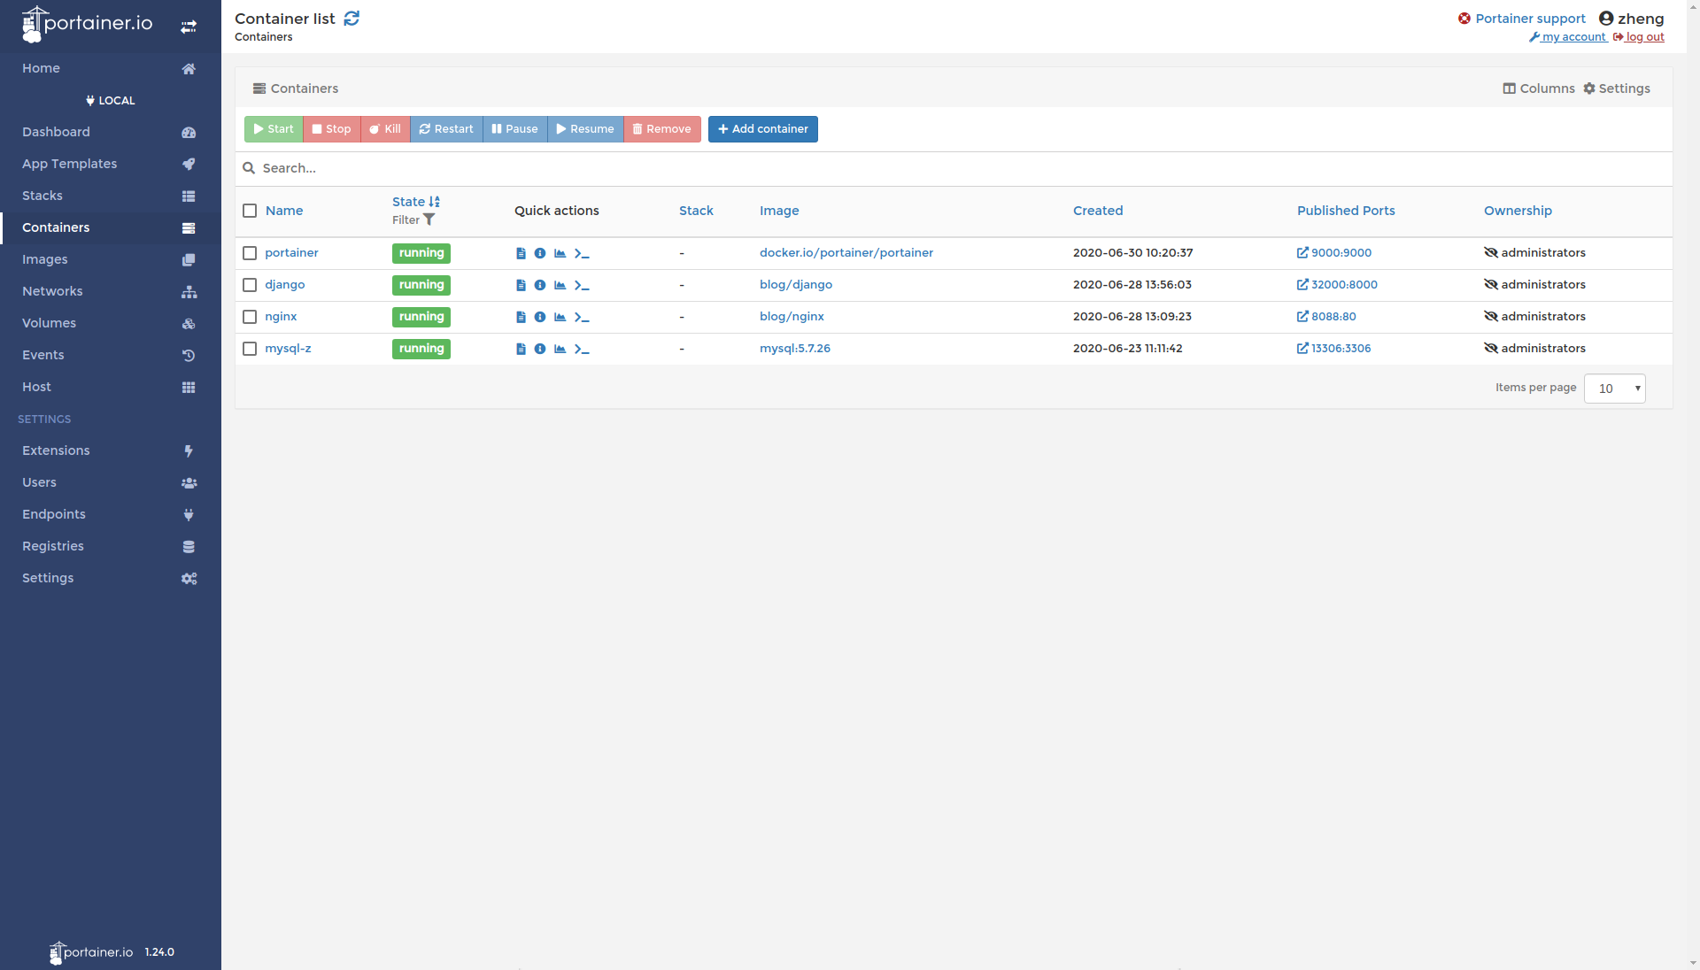1700x970 pixels.
Task: Click the published port 8088:80 for nginx
Action: click(x=1326, y=316)
